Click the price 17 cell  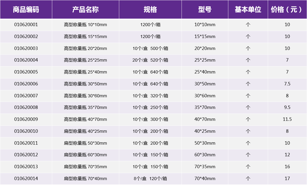[x=287, y=179]
